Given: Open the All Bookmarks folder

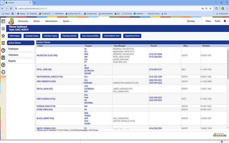Looking at the screenshot, I should (x=222, y=14).
